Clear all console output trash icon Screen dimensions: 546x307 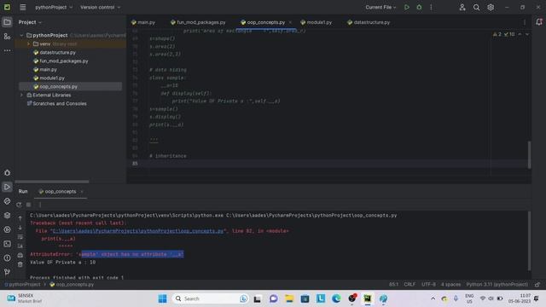pos(20,264)
